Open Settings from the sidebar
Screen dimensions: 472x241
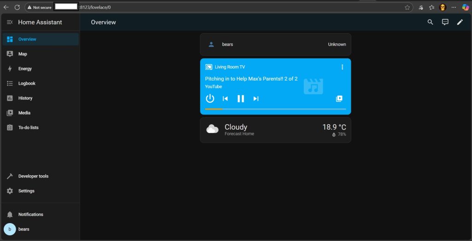[x=41, y=191]
